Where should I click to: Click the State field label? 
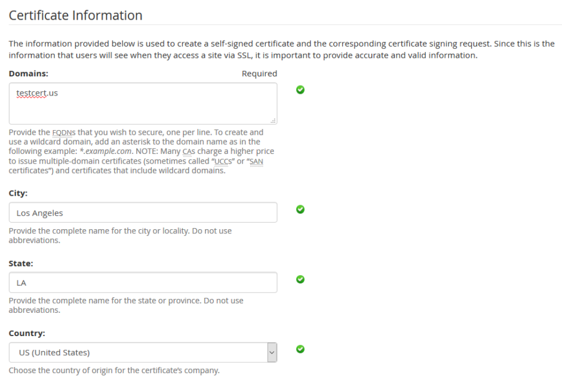(x=20, y=263)
